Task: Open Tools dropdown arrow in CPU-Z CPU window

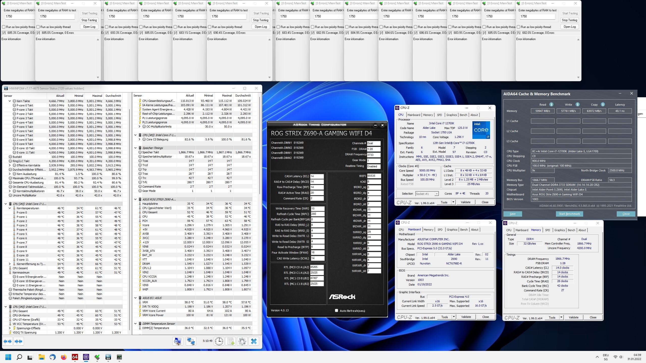Action: click(x=453, y=202)
